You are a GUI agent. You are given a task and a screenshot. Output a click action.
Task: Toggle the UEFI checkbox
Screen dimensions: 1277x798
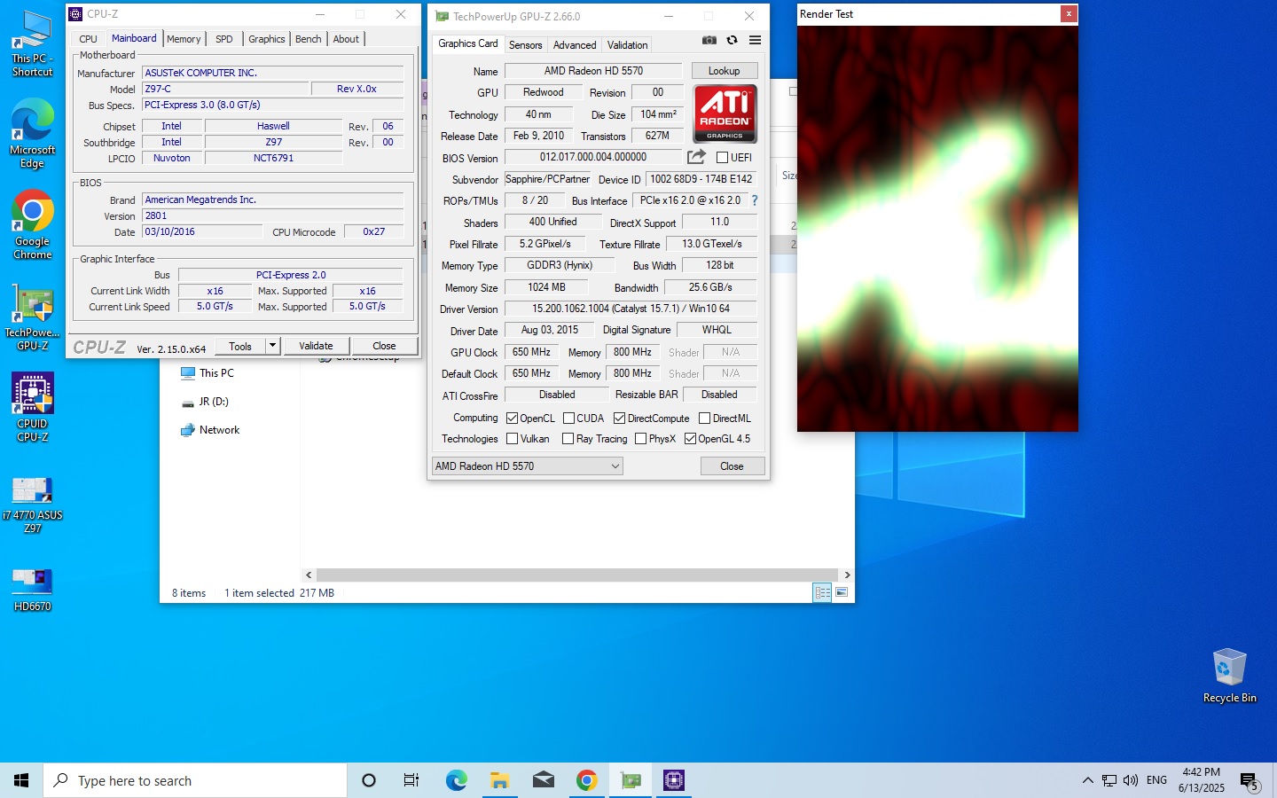point(722,158)
